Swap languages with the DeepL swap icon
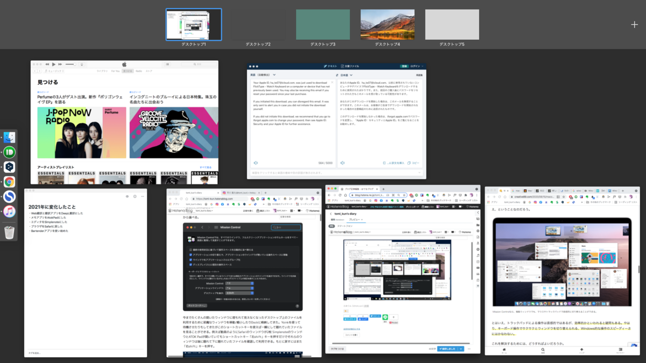Viewport: 646px width, 363px height. 336,75
